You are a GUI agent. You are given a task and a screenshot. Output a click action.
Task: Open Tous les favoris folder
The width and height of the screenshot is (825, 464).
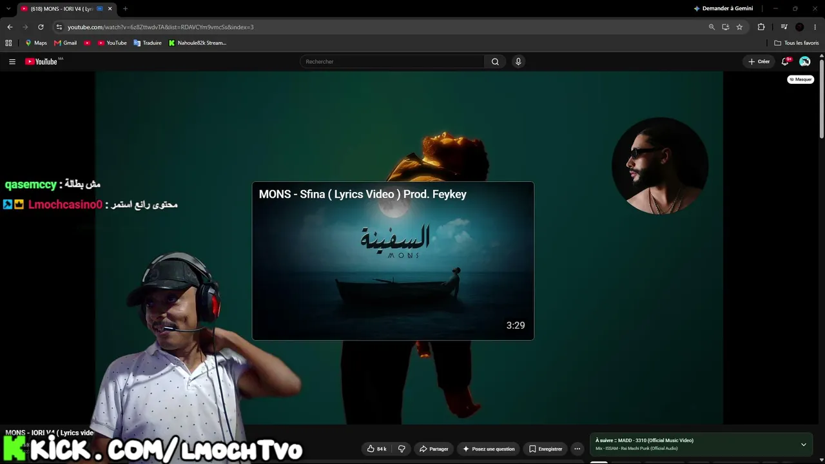pyautogui.click(x=797, y=43)
